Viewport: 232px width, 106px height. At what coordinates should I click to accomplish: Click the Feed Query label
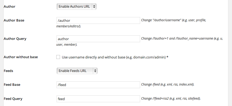pyautogui.click(x=13, y=99)
